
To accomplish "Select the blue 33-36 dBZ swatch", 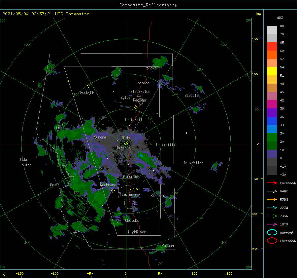I will (x=272, y=121).
